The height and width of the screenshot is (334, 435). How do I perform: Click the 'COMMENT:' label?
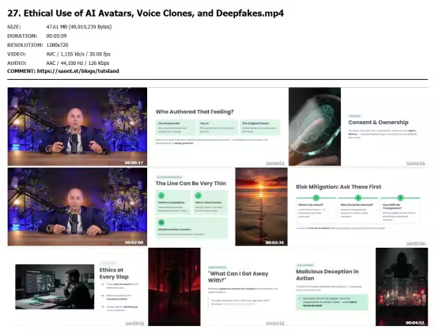21,71
